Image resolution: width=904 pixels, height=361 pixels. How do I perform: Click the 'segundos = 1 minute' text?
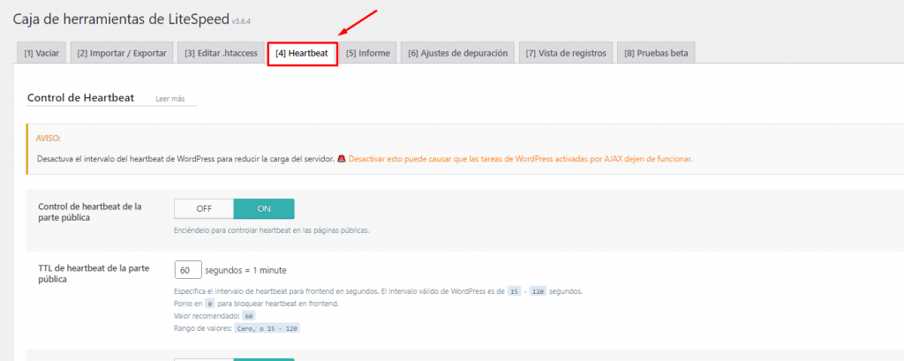(x=245, y=270)
